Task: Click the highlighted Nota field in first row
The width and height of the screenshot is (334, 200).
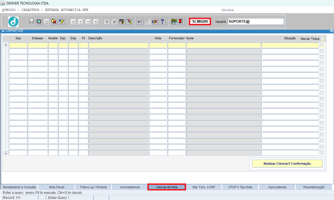Action: [158, 45]
